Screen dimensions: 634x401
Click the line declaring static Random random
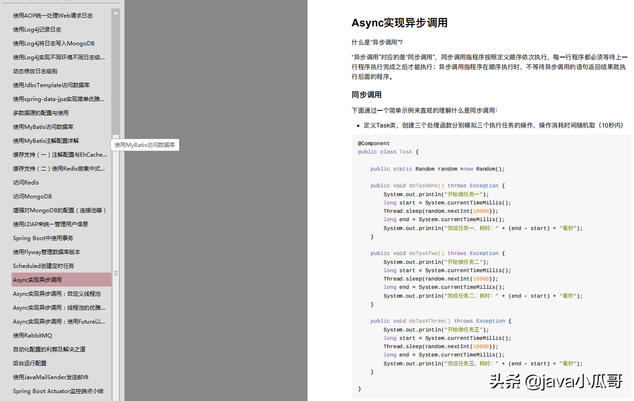pyautogui.click(x=437, y=169)
